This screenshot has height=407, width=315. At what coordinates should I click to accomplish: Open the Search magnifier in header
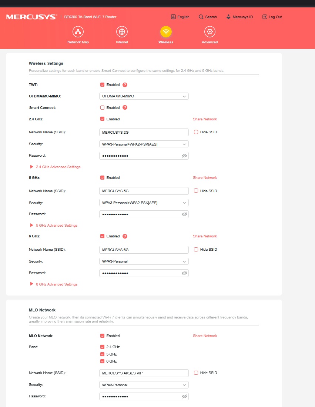click(x=201, y=17)
